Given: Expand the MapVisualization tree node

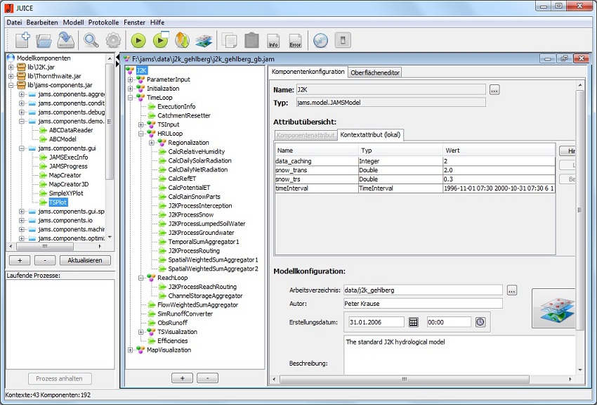Looking at the screenshot, I should 131,349.
